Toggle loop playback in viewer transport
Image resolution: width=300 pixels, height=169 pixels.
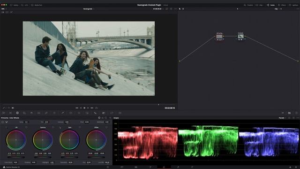pos(97,108)
